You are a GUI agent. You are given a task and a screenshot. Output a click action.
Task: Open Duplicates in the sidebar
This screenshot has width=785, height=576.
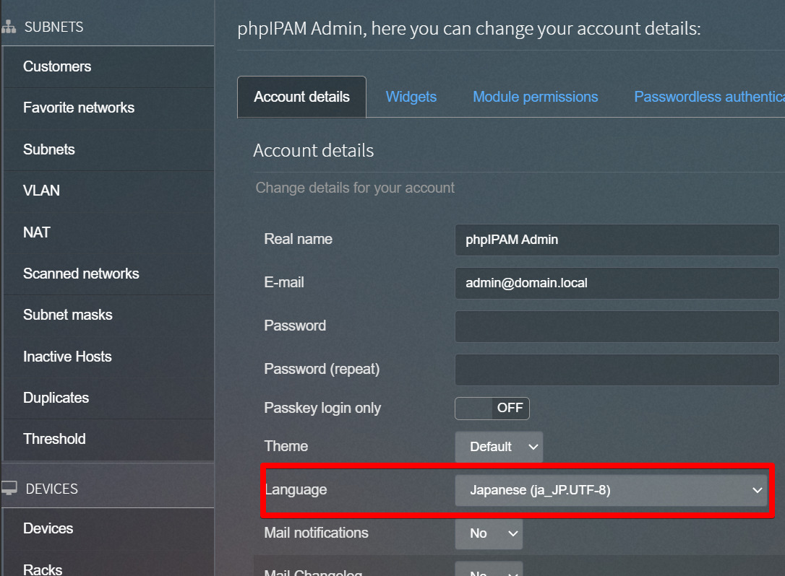coord(108,398)
